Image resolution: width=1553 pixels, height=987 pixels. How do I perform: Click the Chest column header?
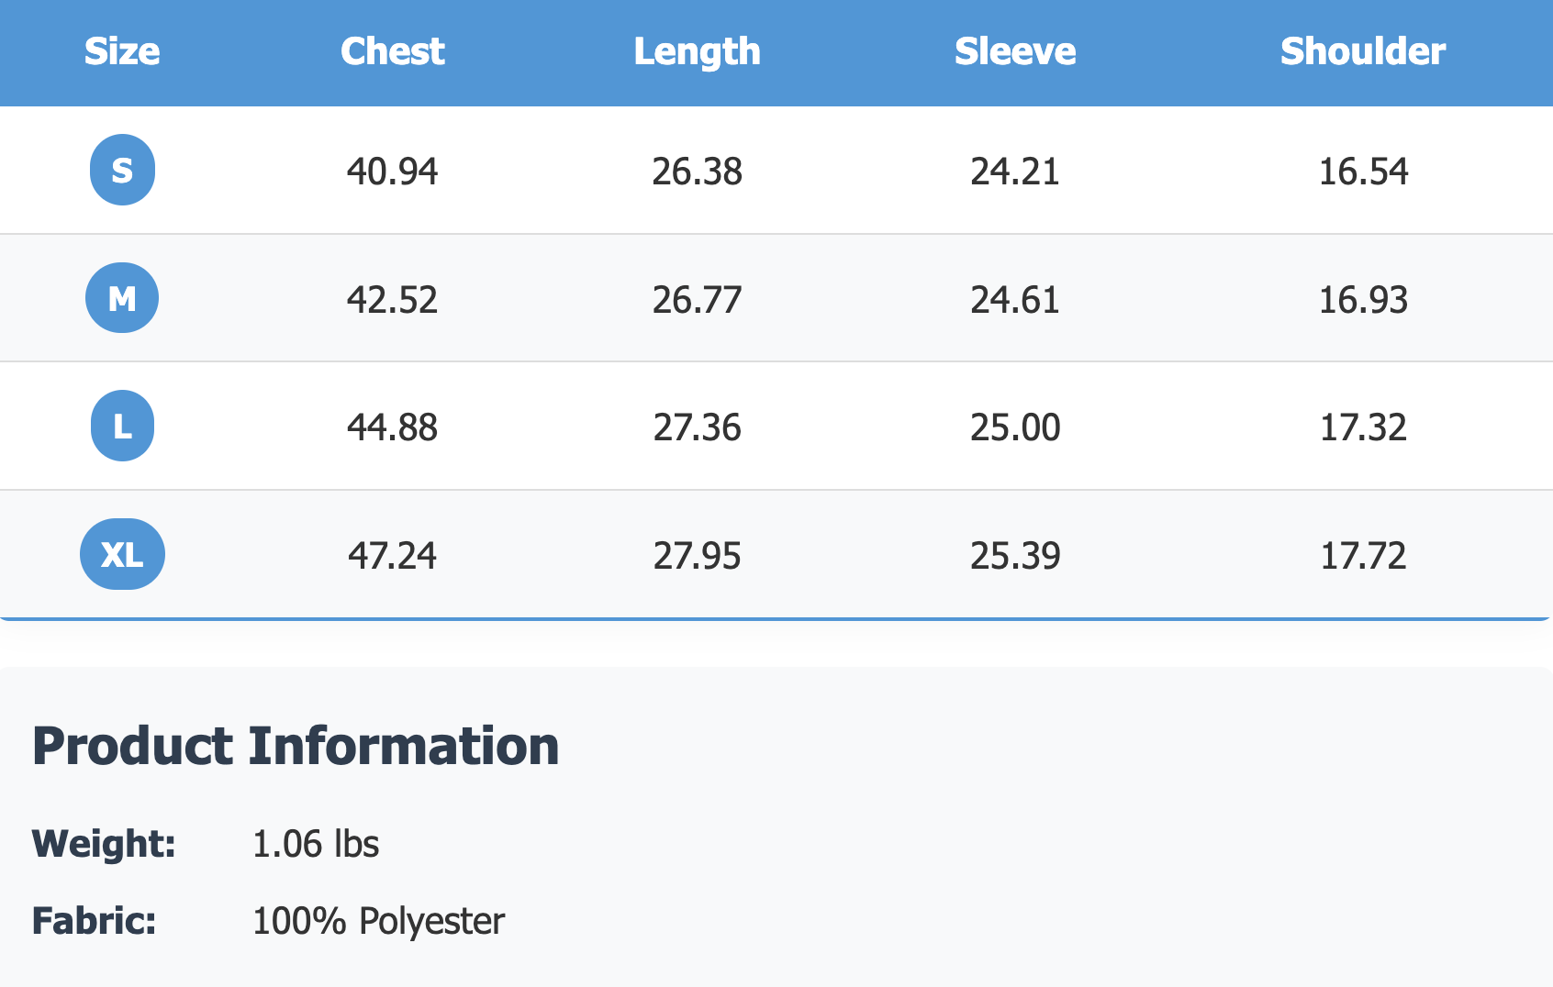click(x=393, y=51)
